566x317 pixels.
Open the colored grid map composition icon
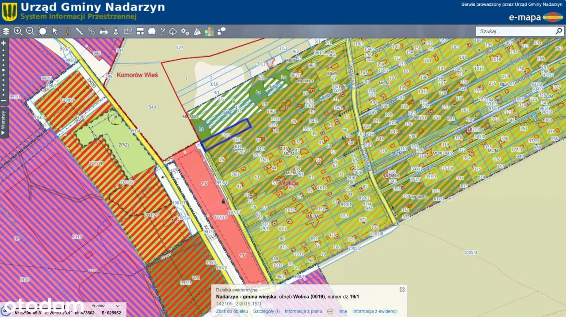click(x=209, y=31)
